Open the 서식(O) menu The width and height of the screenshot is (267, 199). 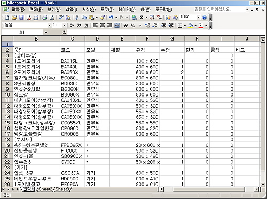pyautogui.click(x=89, y=10)
